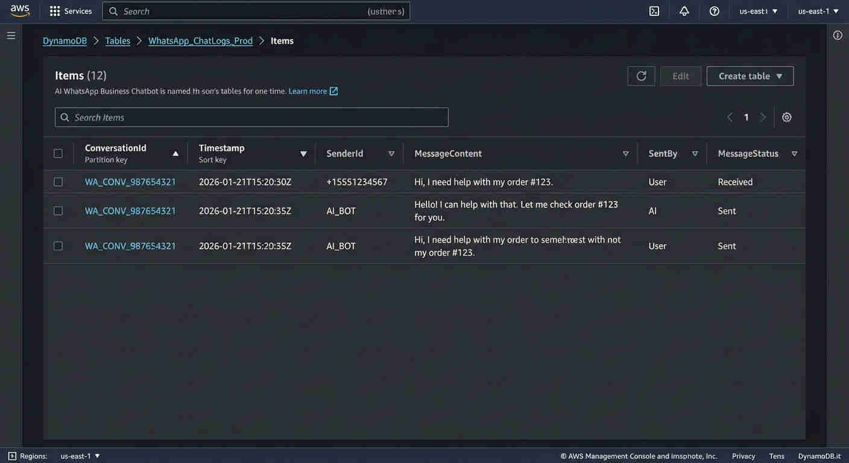
Task: Click the Regions icon in footer
Action: [12, 456]
